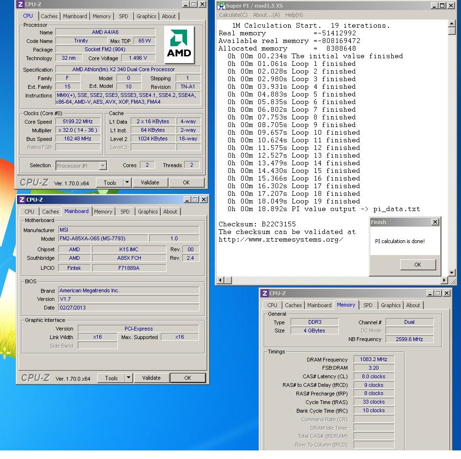Click Super PI vertical scrollbar down arrow
461x459 pixels.
click(x=452, y=272)
